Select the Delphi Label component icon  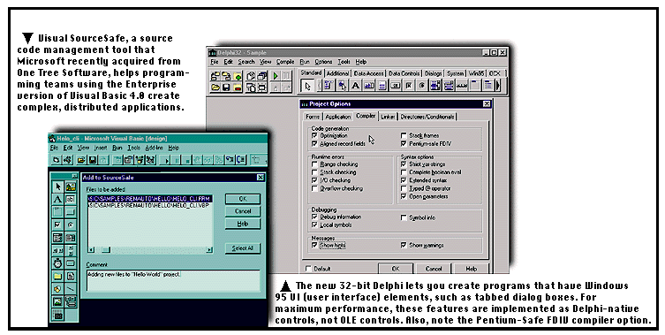(355, 86)
